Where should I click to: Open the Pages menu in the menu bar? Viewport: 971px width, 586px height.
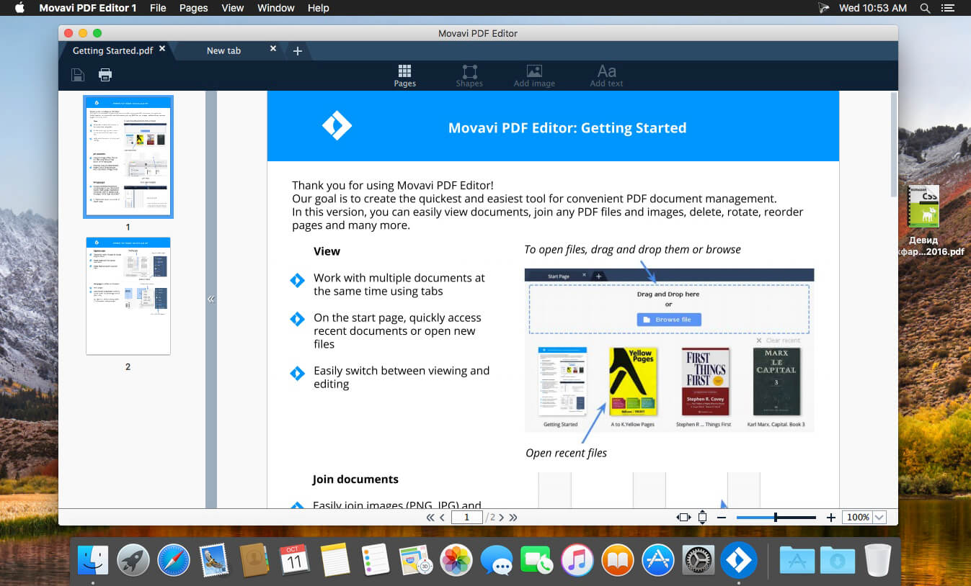tap(192, 8)
